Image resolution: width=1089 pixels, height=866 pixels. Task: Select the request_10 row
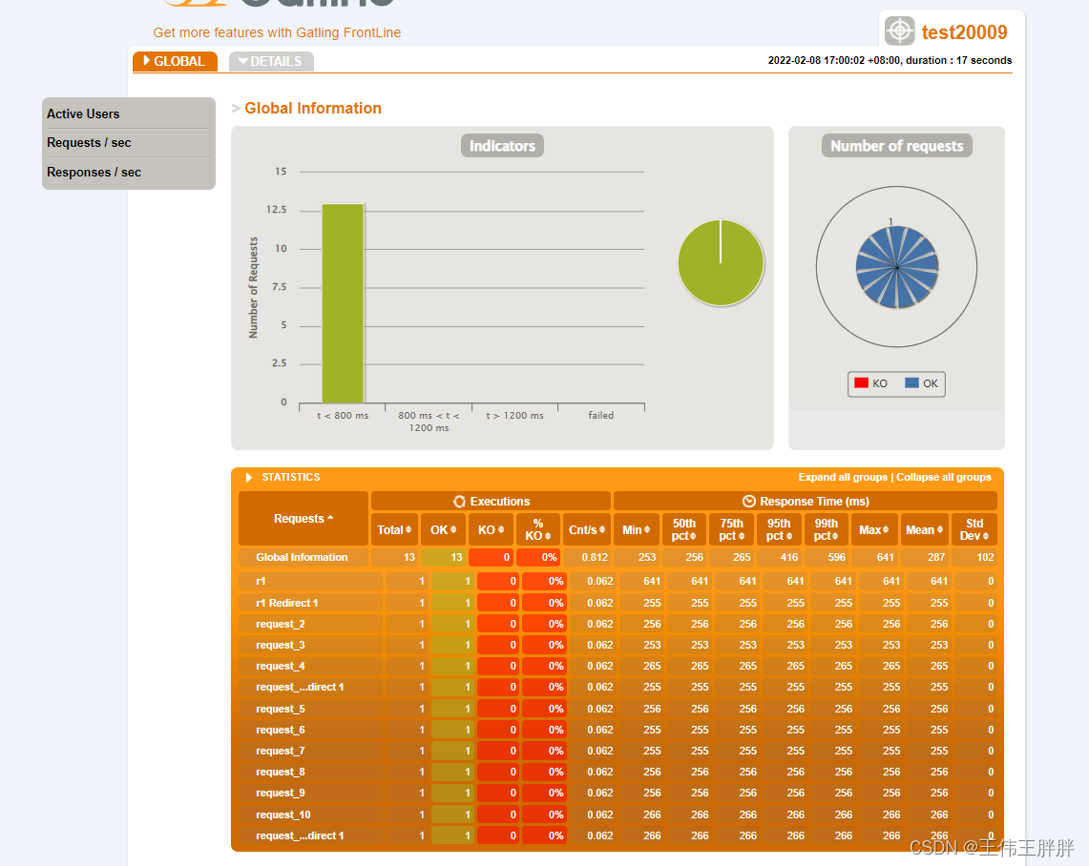click(617, 814)
